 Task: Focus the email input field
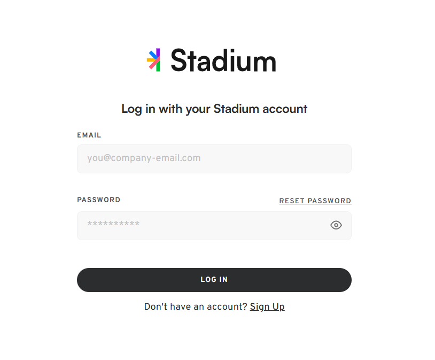point(214,159)
